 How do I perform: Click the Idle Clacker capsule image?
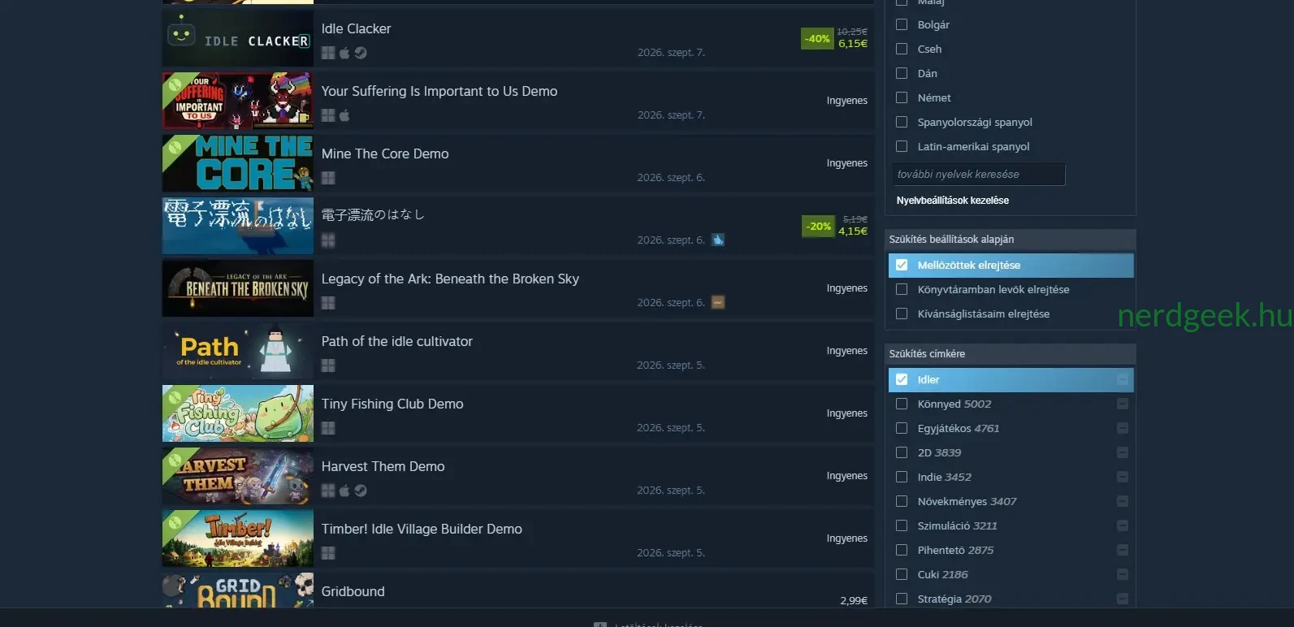point(238,38)
